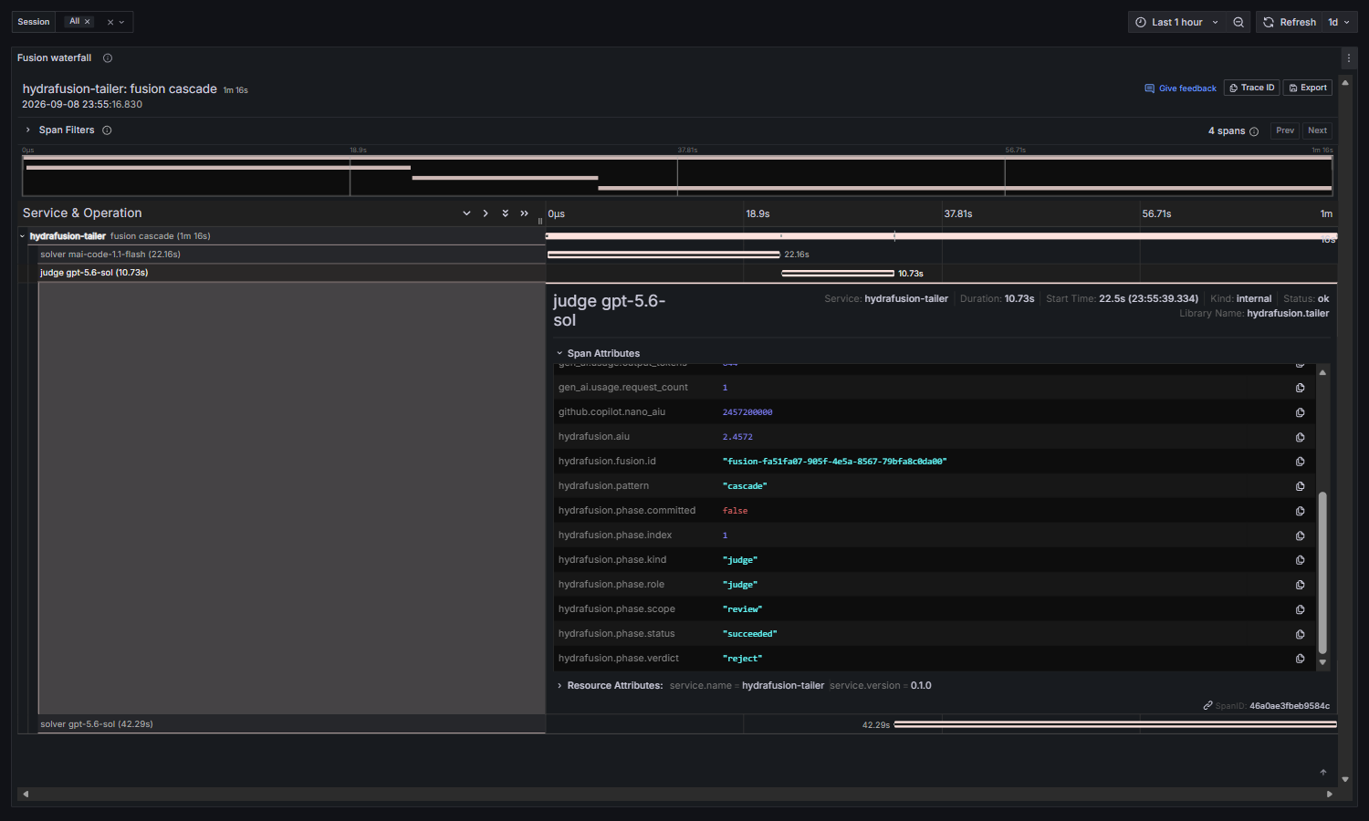The image size is (1369, 821).
Task: Copy the hydrafusion.aiu attribute value
Action: click(x=1300, y=437)
